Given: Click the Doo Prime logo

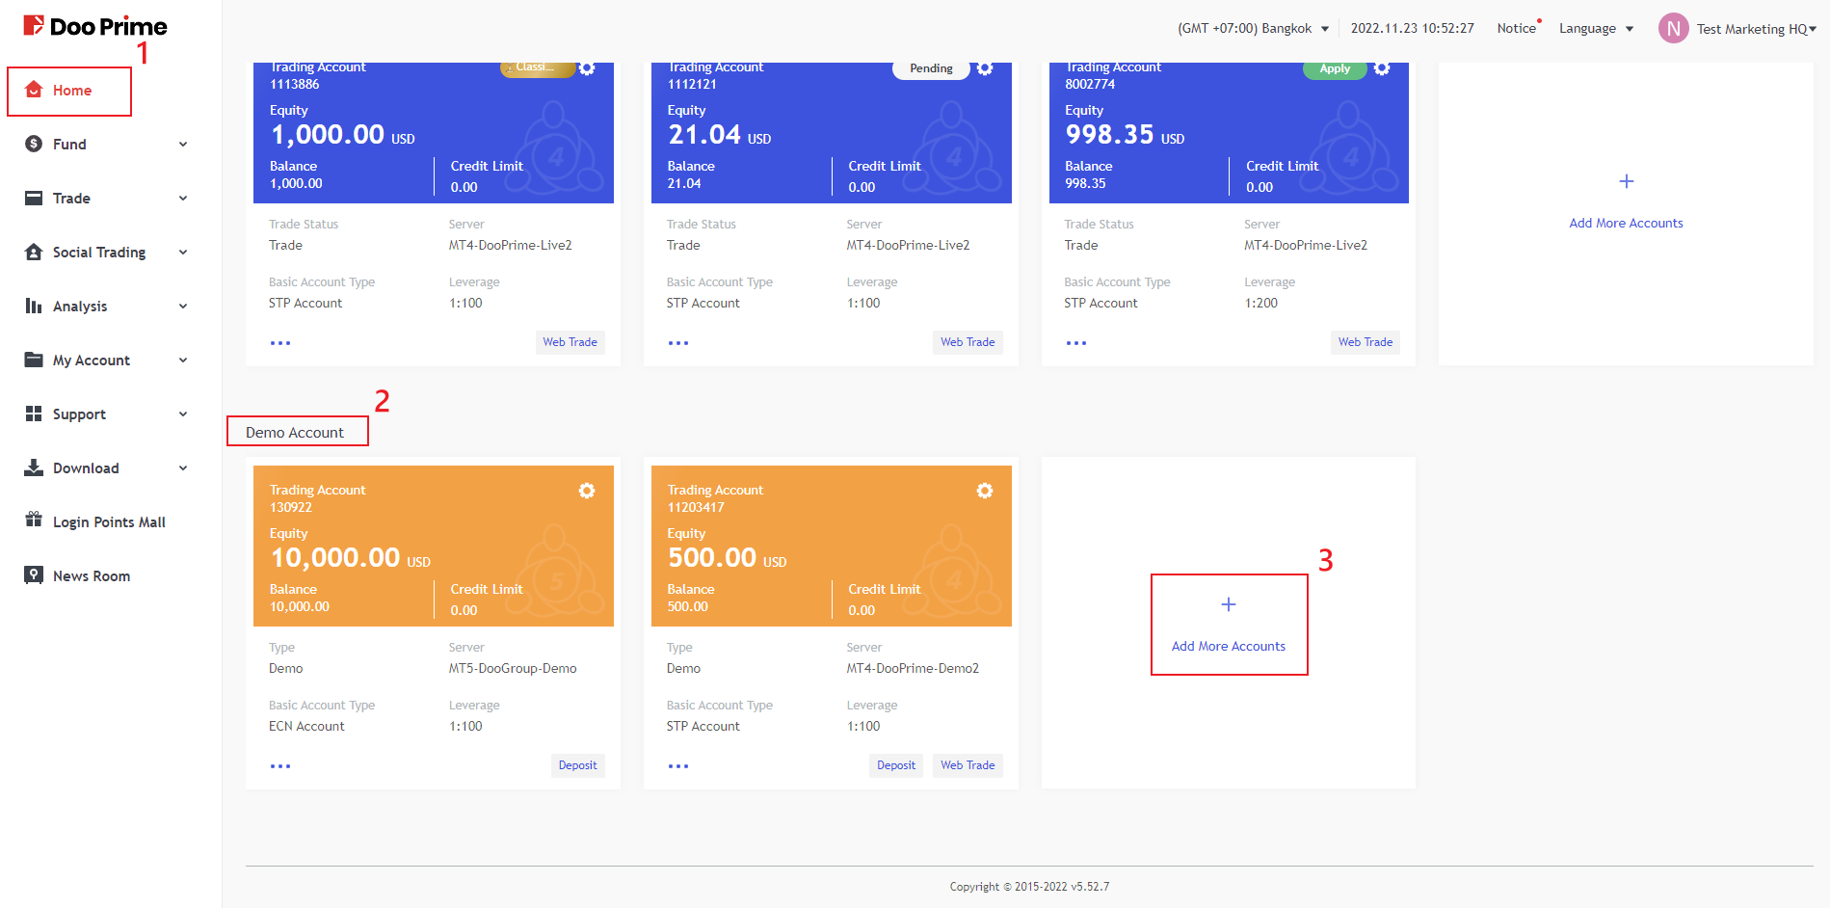Looking at the screenshot, I should pyautogui.click(x=95, y=26).
